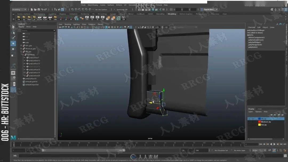This screenshot has width=288, height=162.
Task: Click the CFD shelf button
Action: [87, 18]
